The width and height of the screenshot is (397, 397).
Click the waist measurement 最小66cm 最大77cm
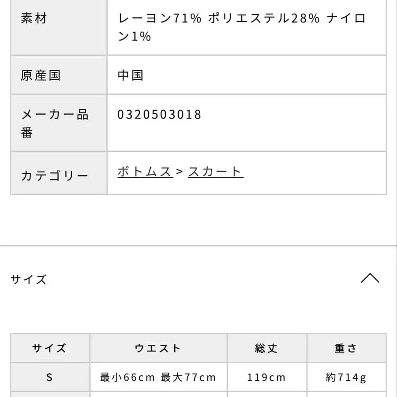[x=157, y=378]
